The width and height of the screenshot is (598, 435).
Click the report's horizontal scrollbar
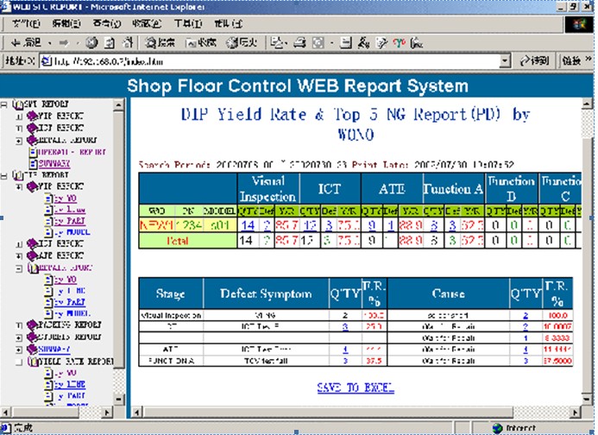click(x=345, y=413)
